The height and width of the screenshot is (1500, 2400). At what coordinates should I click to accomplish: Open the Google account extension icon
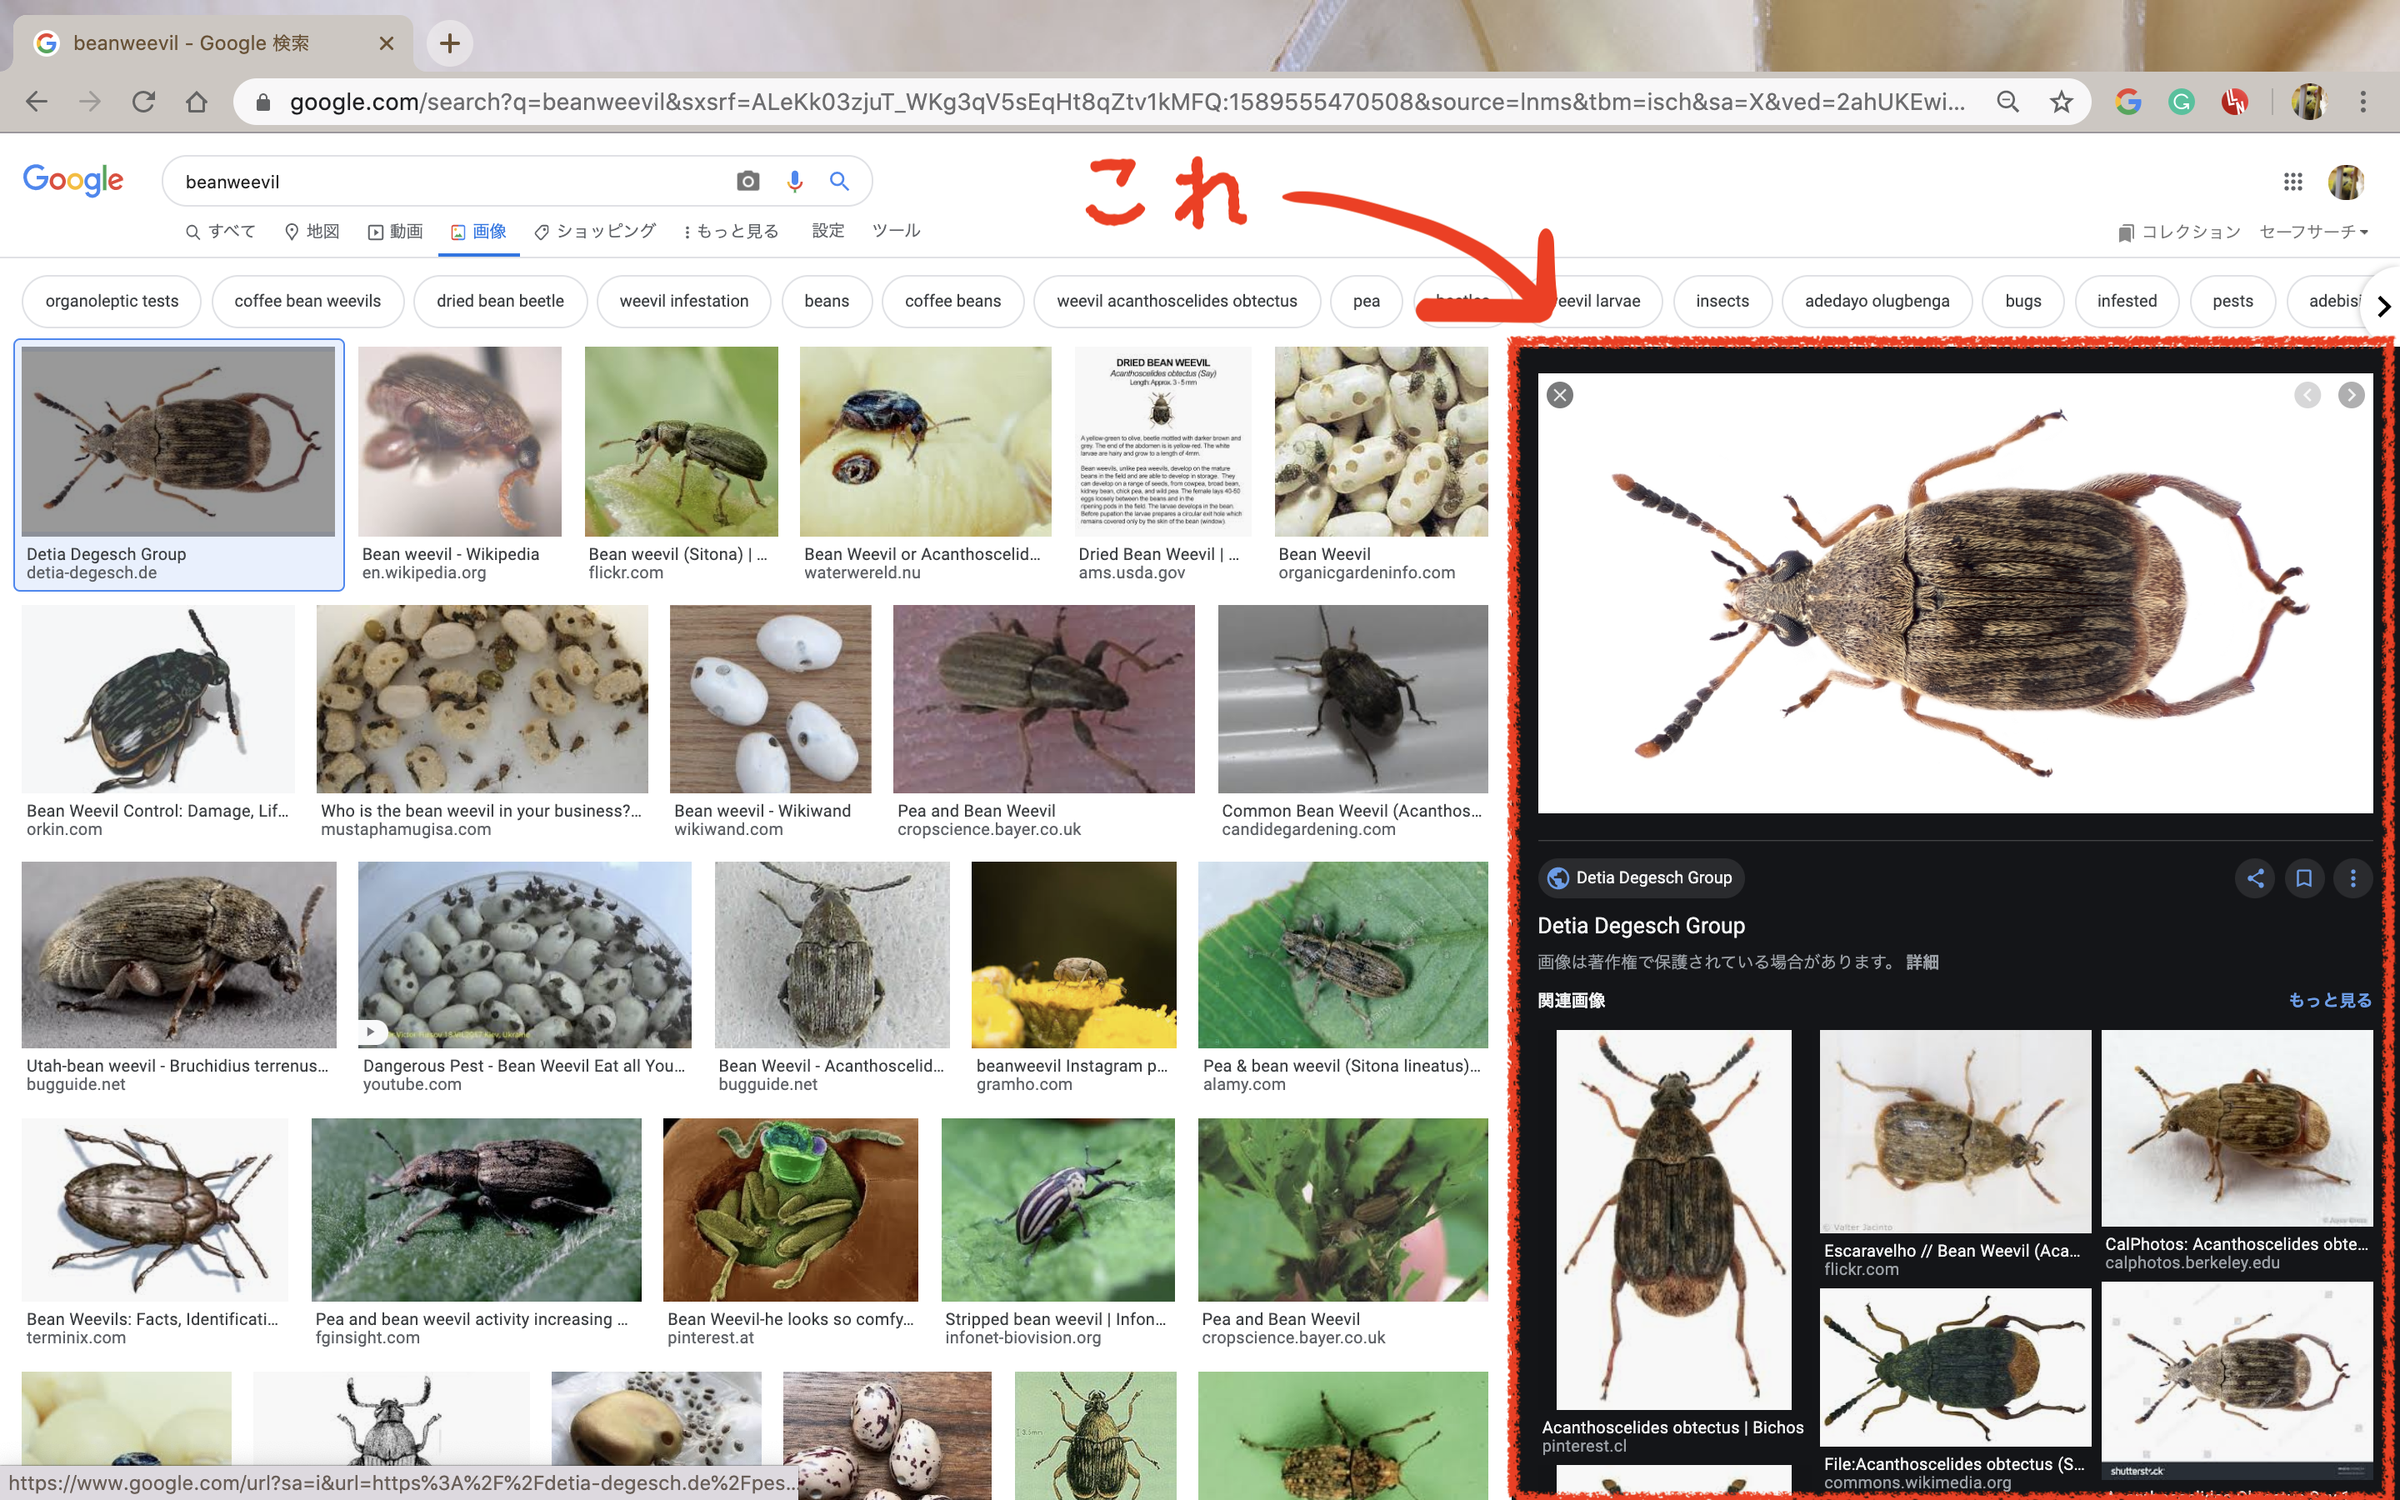pyautogui.click(x=2128, y=101)
